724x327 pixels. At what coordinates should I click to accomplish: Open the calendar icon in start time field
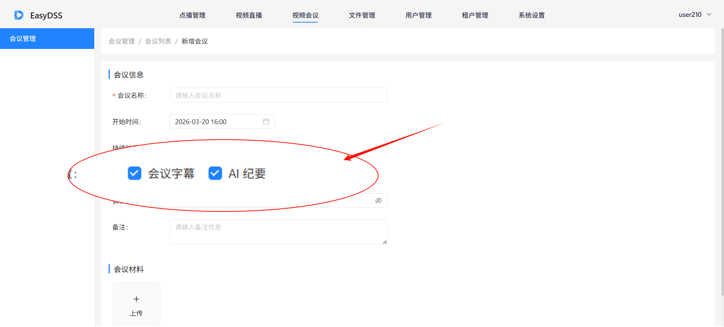click(266, 122)
